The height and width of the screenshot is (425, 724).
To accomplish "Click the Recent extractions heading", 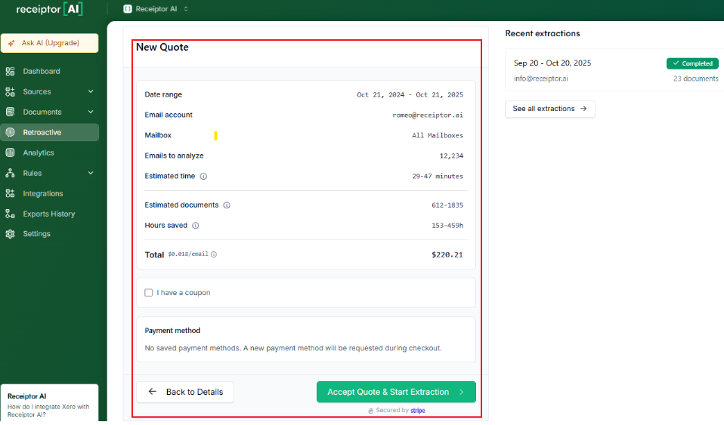I will (x=543, y=33).
